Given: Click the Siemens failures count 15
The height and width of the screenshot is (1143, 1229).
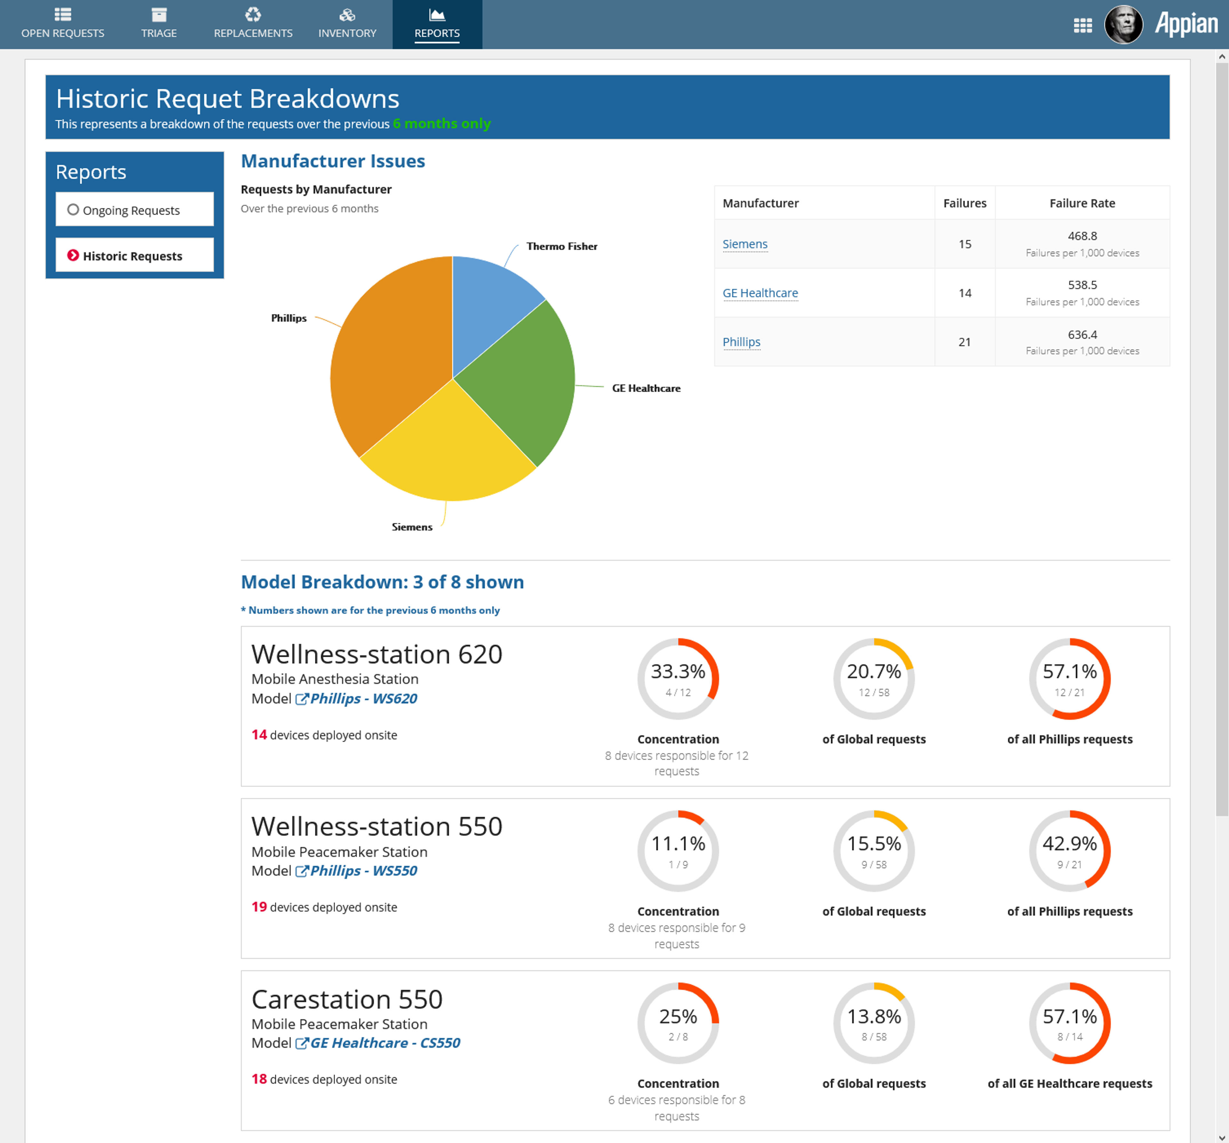Looking at the screenshot, I should tap(964, 244).
